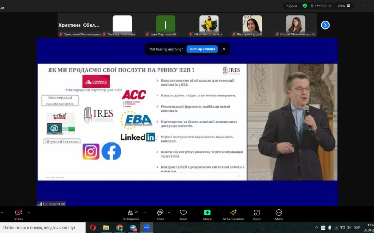Open the Wi-Fi network tray icon
This screenshot has height=233, width=374.
coord(336,227)
